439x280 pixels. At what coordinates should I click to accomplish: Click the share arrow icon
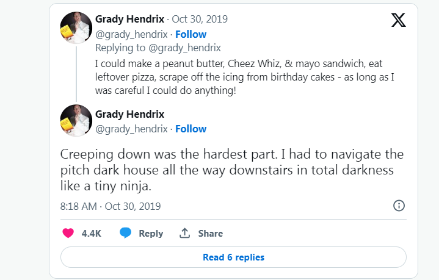[184, 233]
